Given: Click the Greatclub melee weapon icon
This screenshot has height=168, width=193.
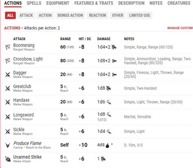Looking at the screenshot, I should (8, 88).
